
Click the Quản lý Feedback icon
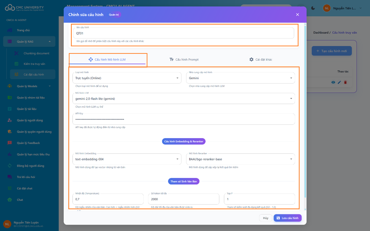10,143
